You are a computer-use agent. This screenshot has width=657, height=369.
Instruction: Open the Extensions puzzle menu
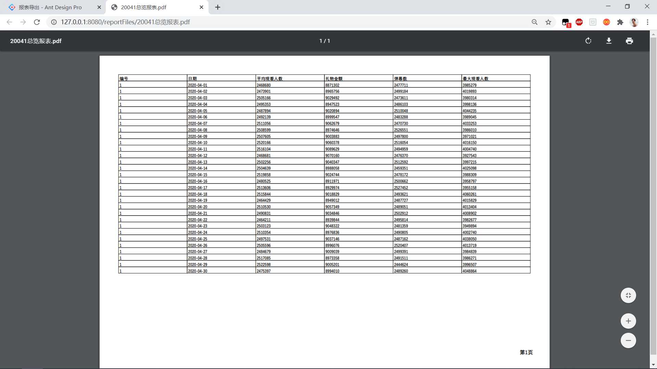(x=620, y=22)
